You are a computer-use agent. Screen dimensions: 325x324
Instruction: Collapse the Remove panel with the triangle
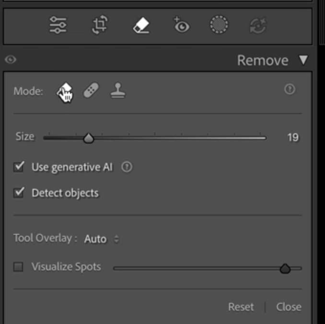pyautogui.click(x=303, y=60)
